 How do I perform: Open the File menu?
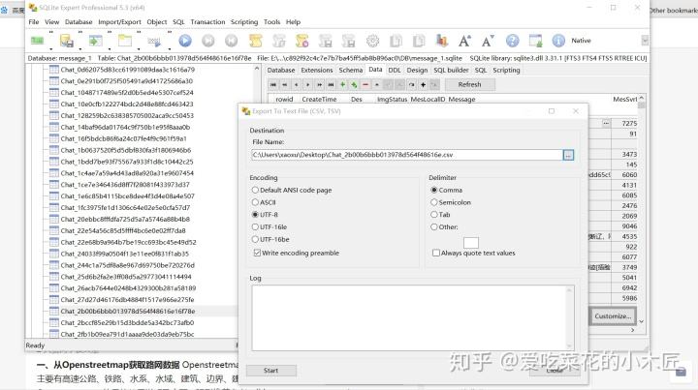[34, 21]
